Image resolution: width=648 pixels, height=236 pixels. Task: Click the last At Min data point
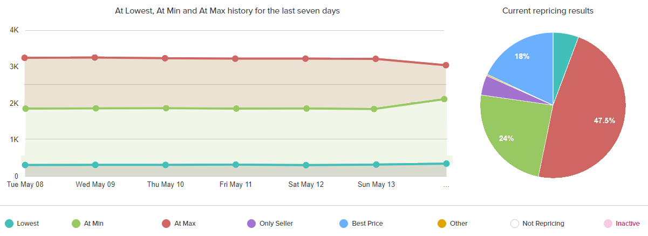tap(445, 99)
